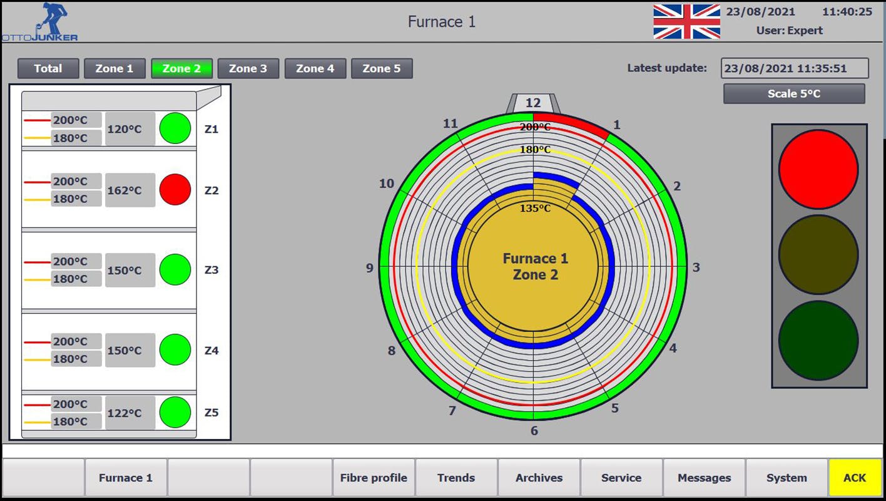Viewport: 886px width, 501px height.
Task: Click the Furnace 1 Zone 2 dial center
Action: [535, 266]
